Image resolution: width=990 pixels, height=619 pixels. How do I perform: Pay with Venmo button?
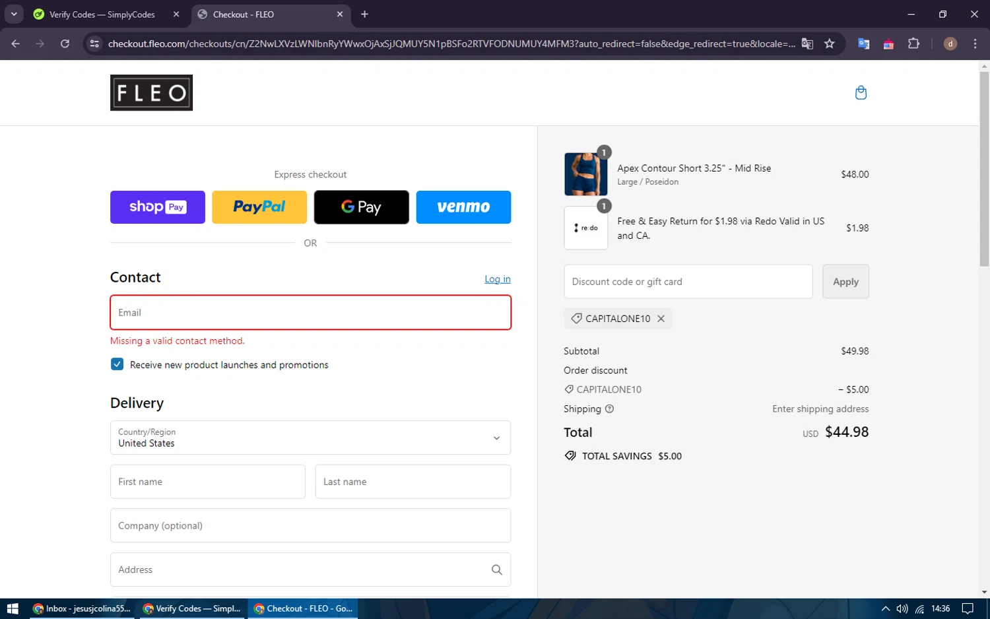coord(463,207)
